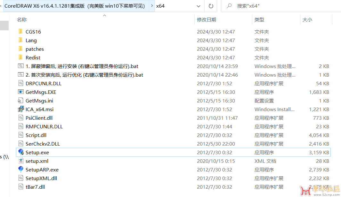Click the Script.dll file icon
341x197 pixels.
coord(21,135)
